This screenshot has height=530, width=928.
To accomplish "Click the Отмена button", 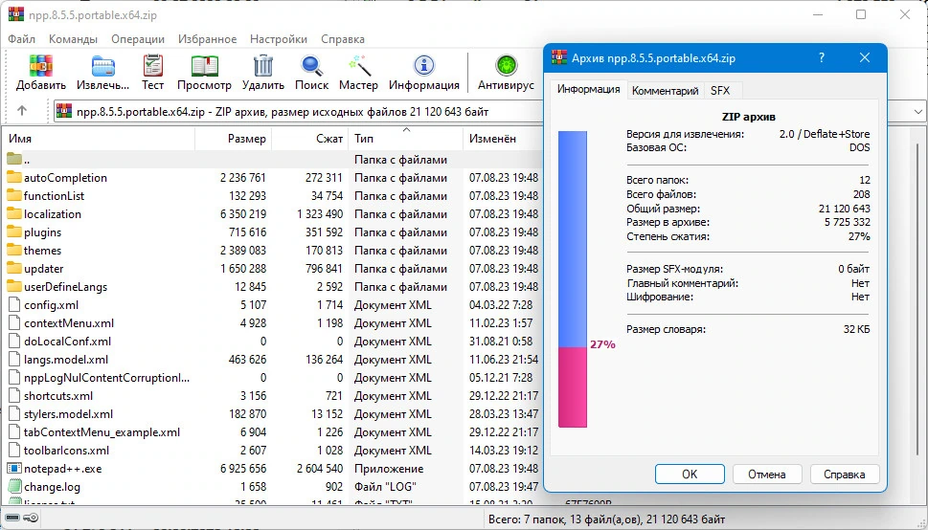I will click(x=767, y=474).
